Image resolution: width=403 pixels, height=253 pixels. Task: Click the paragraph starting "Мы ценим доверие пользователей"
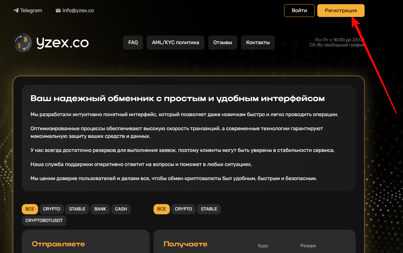click(174, 178)
